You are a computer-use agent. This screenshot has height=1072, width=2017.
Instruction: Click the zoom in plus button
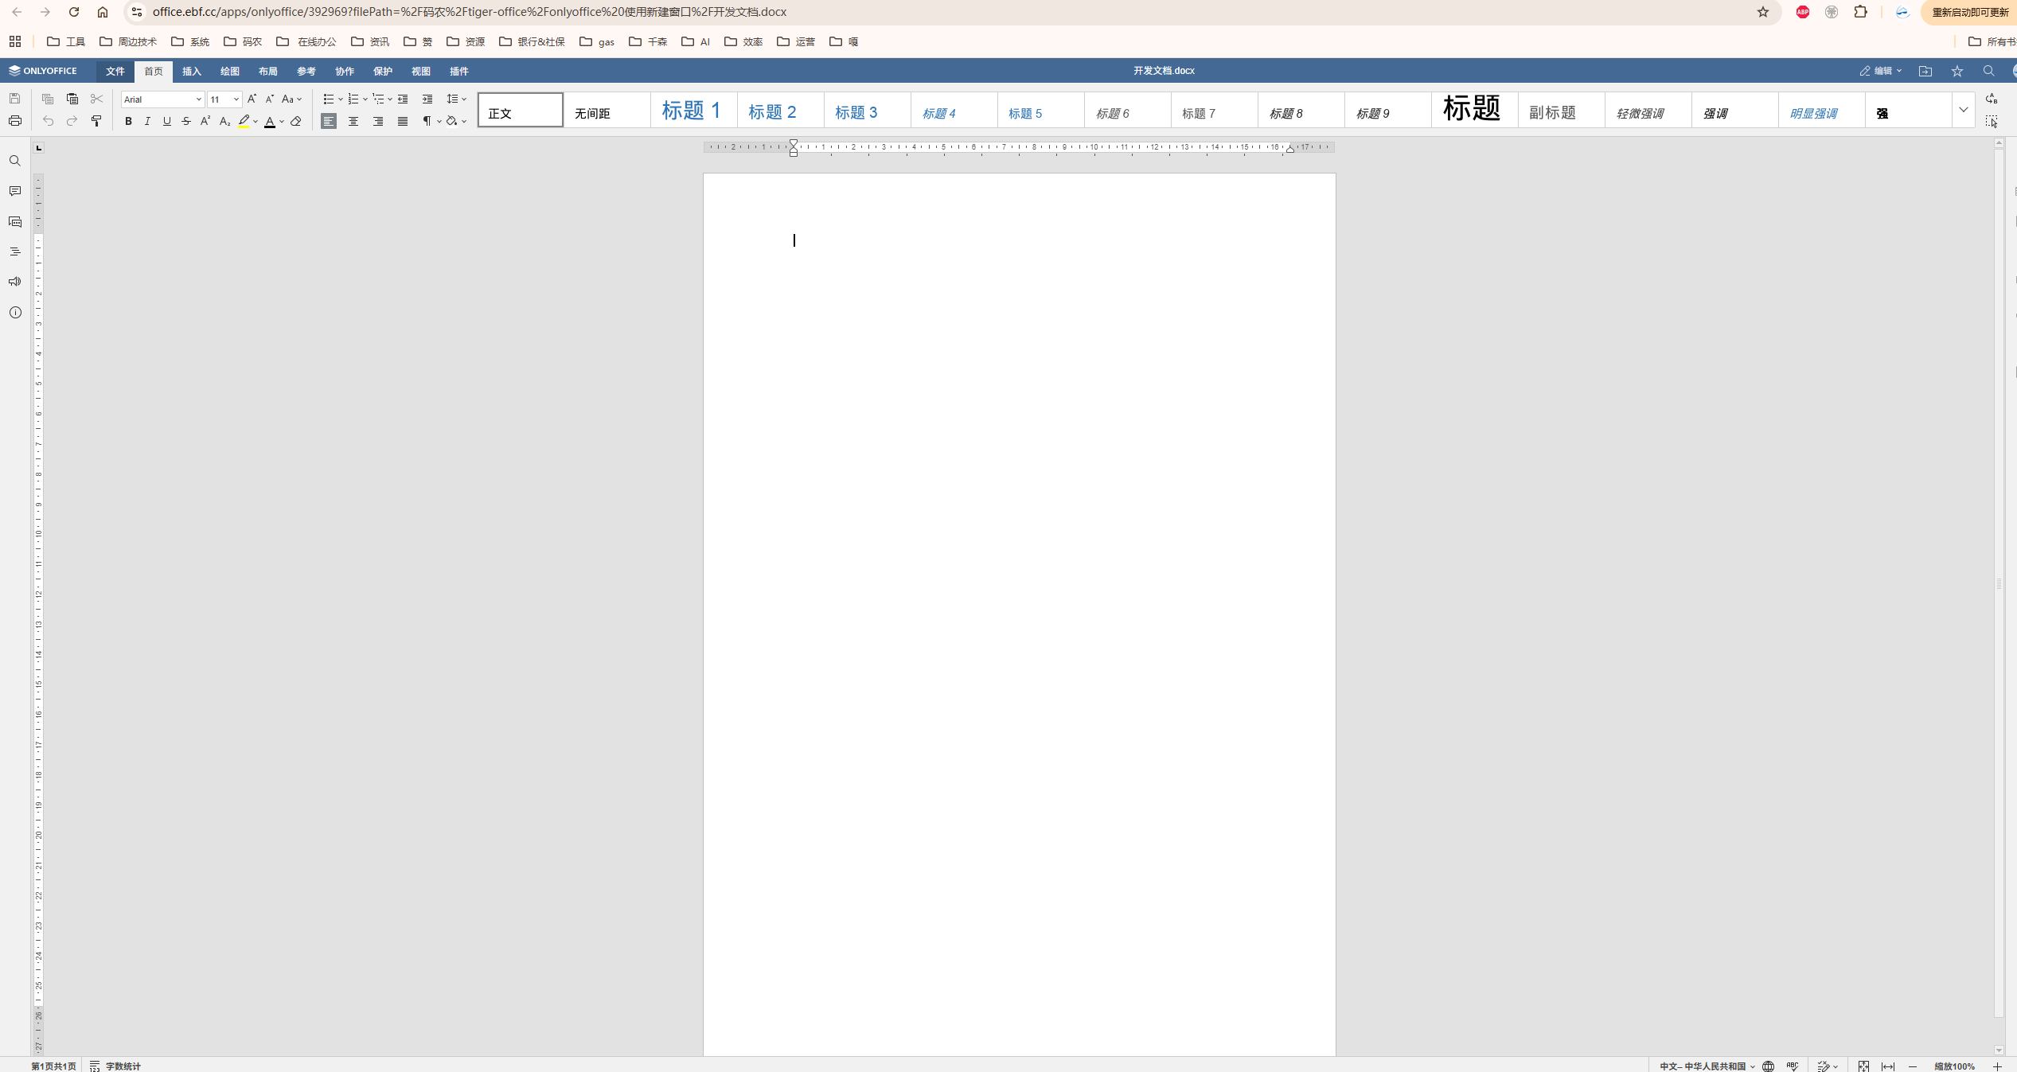pos(1997,1066)
